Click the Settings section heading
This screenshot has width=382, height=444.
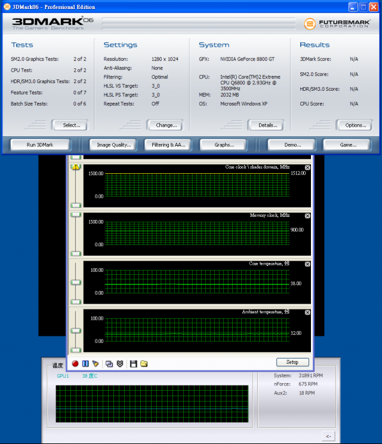(x=120, y=45)
